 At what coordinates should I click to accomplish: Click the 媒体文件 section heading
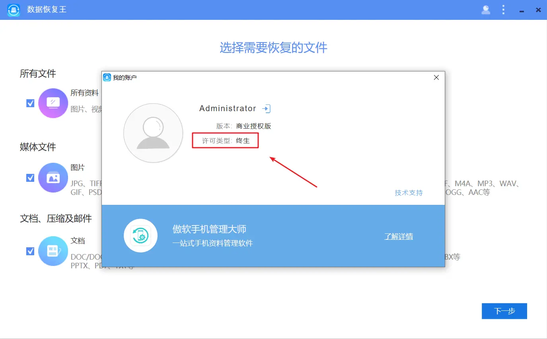(x=38, y=147)
